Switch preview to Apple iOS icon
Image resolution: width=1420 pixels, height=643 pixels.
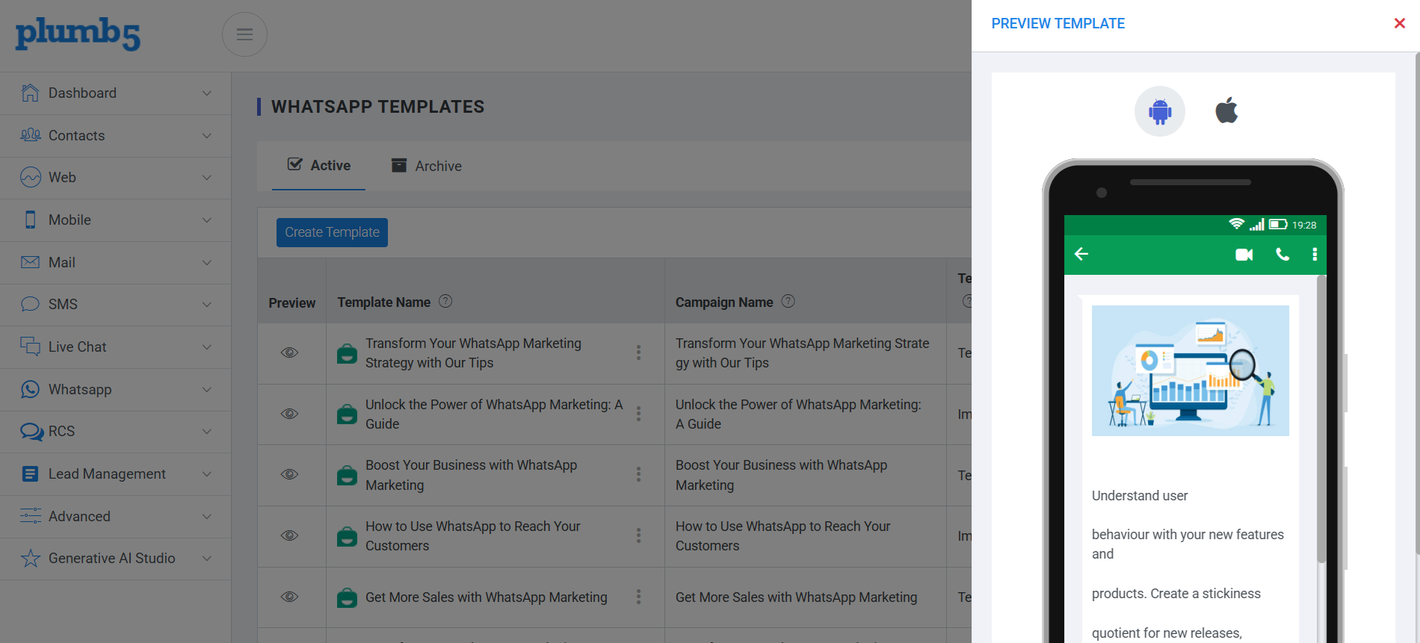(1226, 111)
